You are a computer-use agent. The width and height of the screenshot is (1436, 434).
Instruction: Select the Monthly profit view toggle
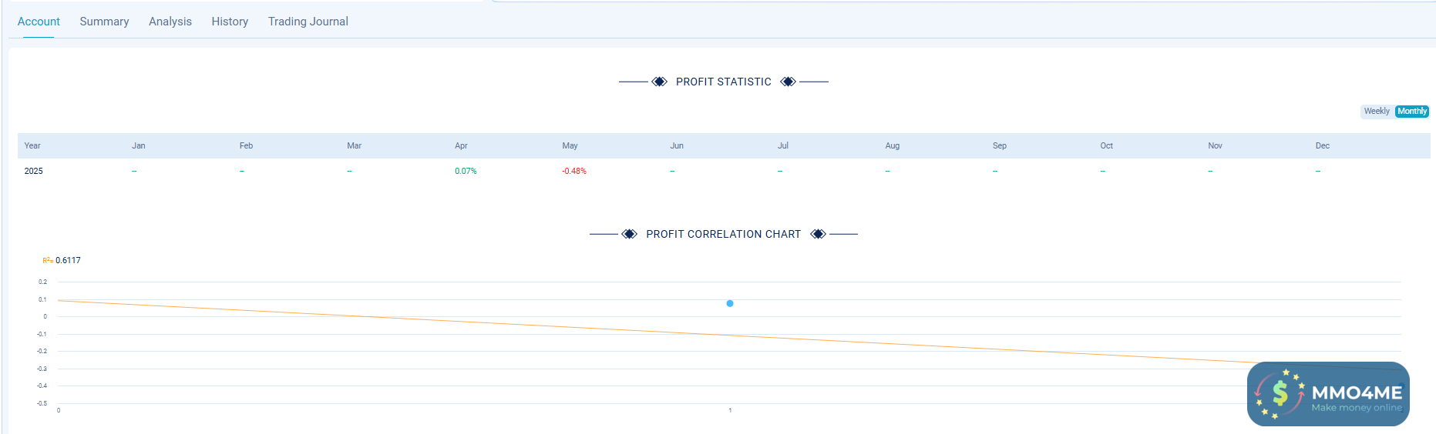click(1412, 112)
